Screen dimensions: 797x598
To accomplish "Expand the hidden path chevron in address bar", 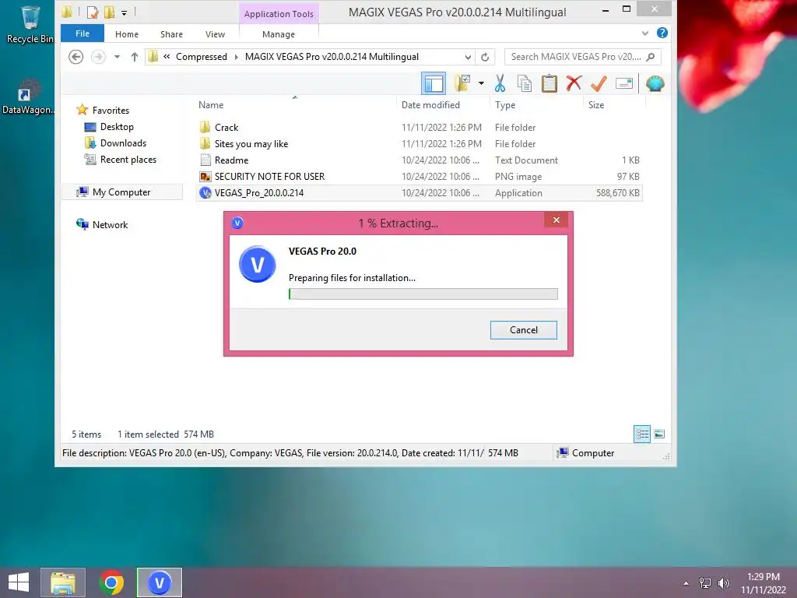I will coord(167,57).
